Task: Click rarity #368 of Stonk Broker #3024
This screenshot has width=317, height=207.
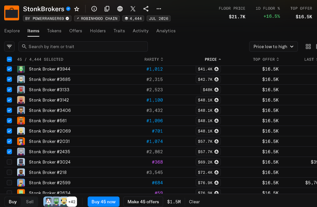Action: [x=157, y=162]
